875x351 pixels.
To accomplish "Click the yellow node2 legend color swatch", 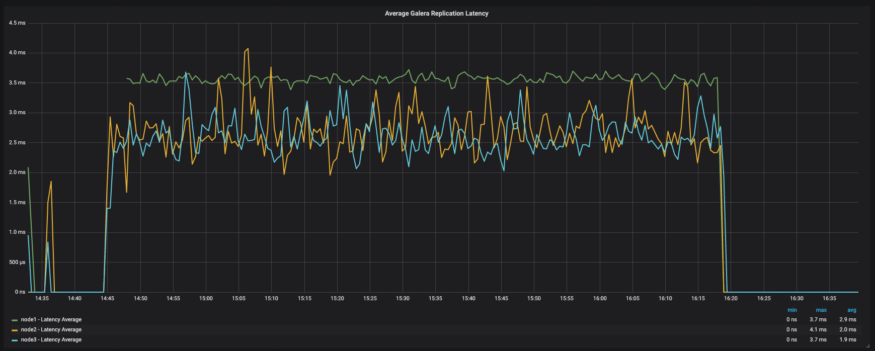I will coord(15,330).
